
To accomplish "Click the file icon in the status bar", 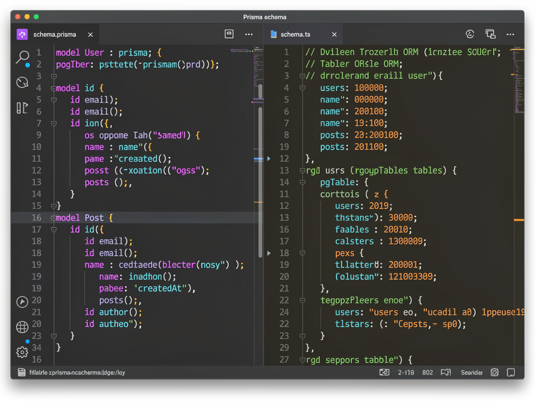I will tap(21, 372).
